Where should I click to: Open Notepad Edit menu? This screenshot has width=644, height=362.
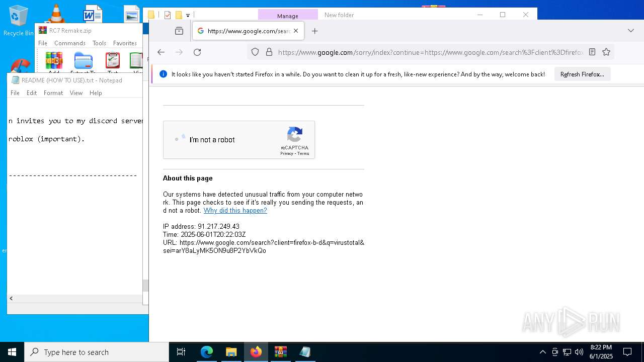click(32, 93)
